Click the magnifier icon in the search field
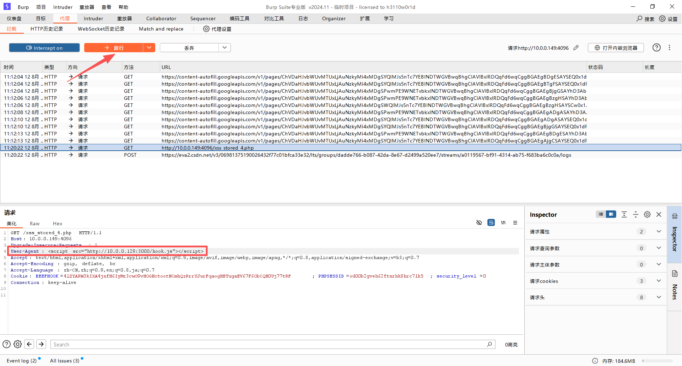The image size is (682, 366). (489, 344)
